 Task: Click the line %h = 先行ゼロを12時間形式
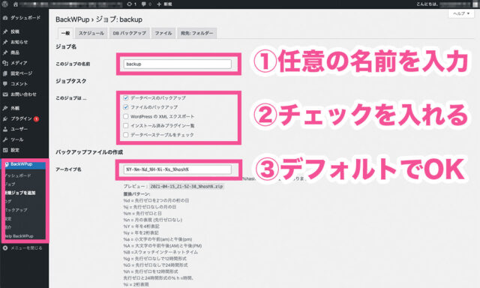pos(151,271)
